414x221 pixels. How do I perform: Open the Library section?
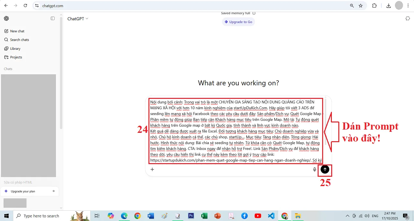(15, 48)
